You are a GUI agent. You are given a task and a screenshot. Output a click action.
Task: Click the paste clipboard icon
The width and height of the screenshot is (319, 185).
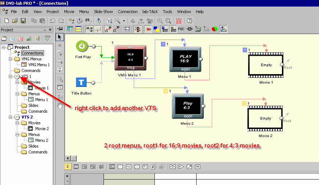click(x=42, y=21)
